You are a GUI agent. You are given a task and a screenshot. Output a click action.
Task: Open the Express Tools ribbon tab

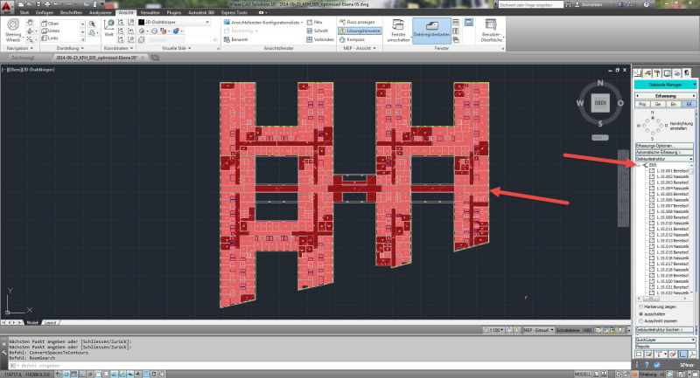(234, 12)
